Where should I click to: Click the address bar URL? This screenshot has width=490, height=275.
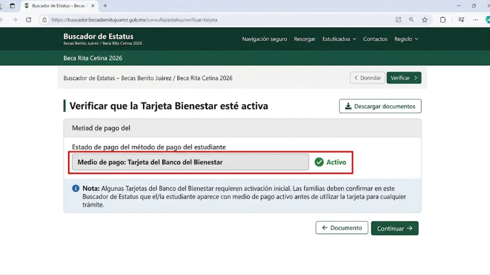click(134, 20)
